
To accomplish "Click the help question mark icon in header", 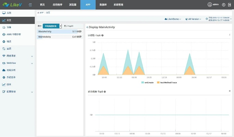I will (x=224, y=5).
